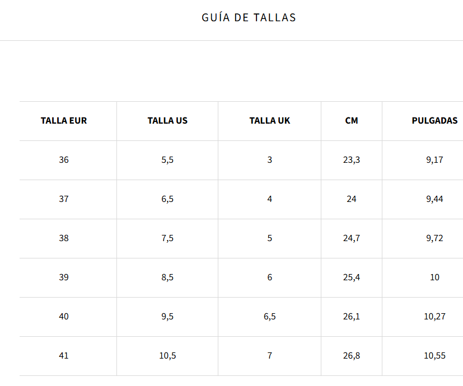Select EUR size 41 cell

pyautogui.click(x=64, y=356)
